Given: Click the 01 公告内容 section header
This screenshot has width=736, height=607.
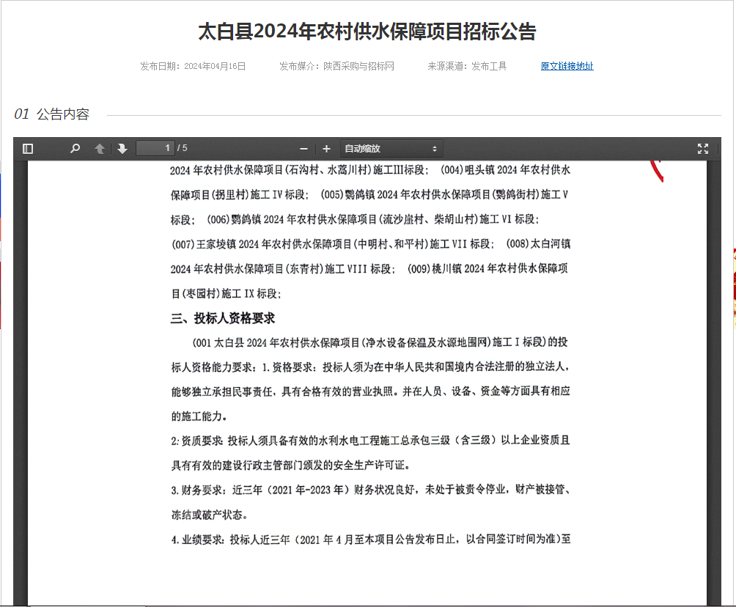Looking at the screenshot, I should tap(52, 114).
